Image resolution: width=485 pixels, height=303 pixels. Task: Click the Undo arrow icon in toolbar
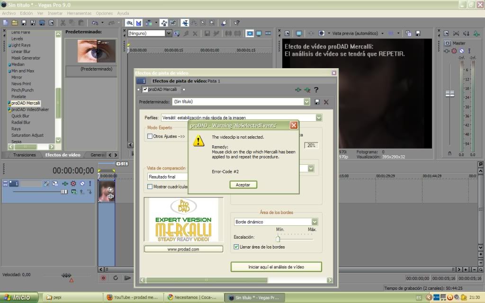click(95, 23)
